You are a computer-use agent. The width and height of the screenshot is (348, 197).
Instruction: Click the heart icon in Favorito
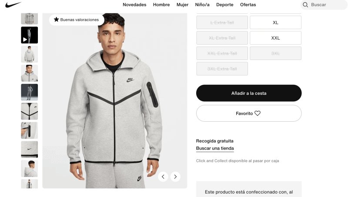(x=258, y=114)
